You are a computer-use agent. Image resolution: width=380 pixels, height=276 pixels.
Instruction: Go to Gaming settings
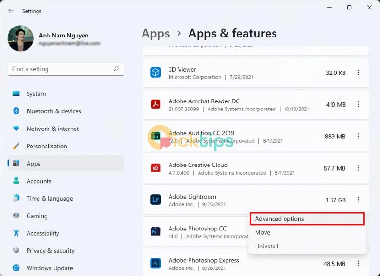click(66, 216)
